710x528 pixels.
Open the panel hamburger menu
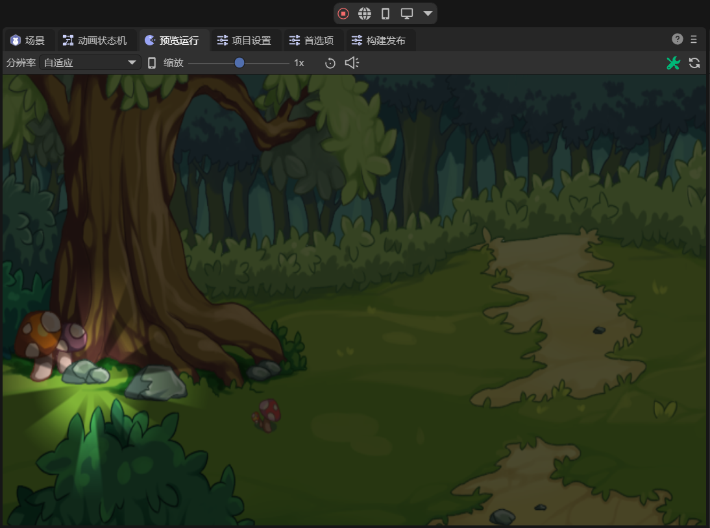694,39
